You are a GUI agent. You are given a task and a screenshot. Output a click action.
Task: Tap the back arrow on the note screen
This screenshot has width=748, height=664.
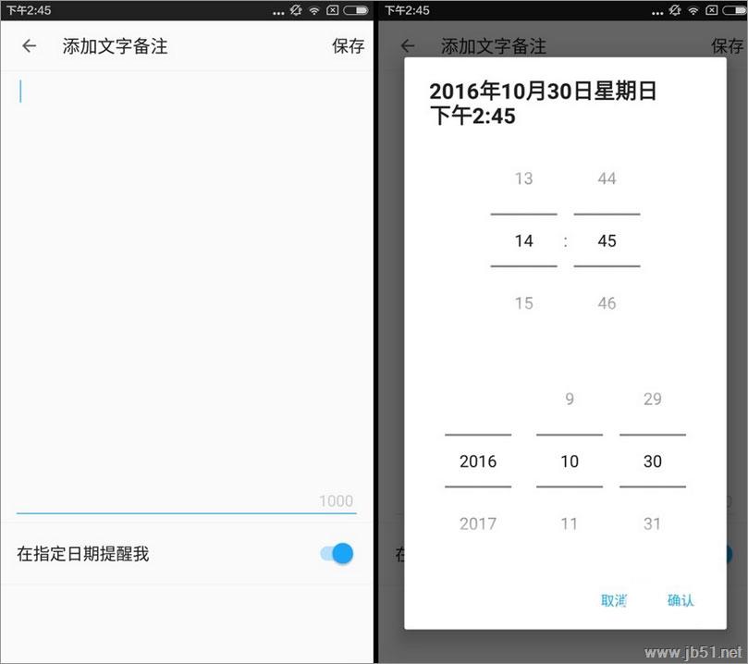point(28,46)
